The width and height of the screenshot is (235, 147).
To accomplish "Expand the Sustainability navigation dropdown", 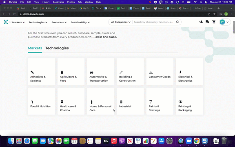I will click(80, 22).
